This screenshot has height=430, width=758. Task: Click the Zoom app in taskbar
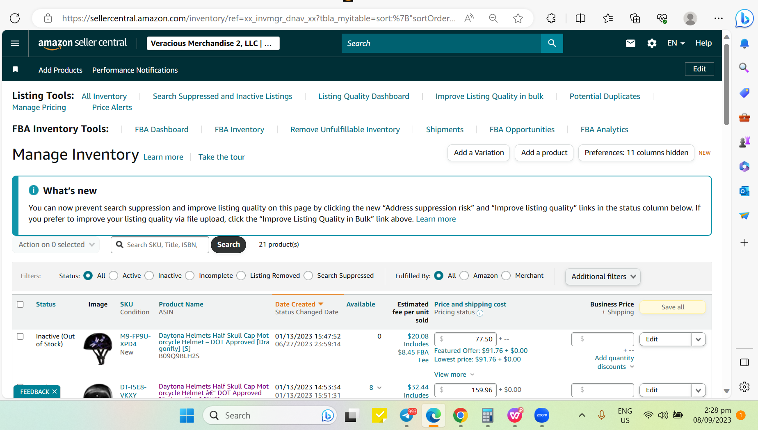coord(541,415)
